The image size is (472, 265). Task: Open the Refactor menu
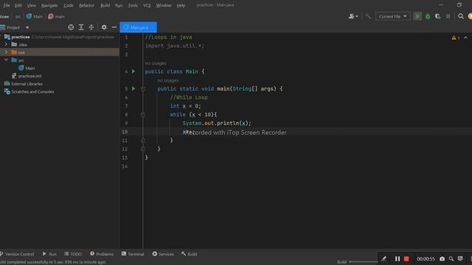(x=86, y=5)
